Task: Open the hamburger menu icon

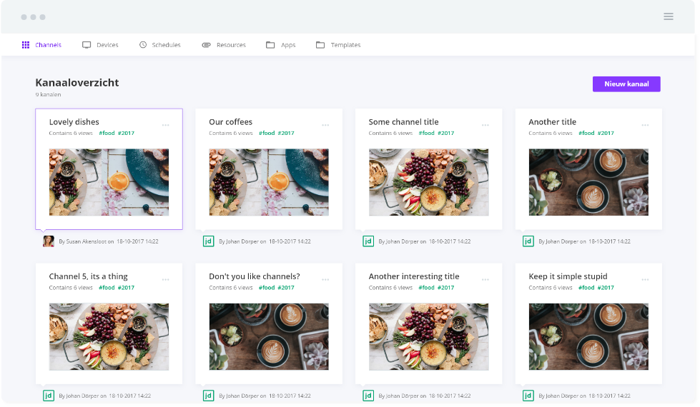Action: [668, 16]
